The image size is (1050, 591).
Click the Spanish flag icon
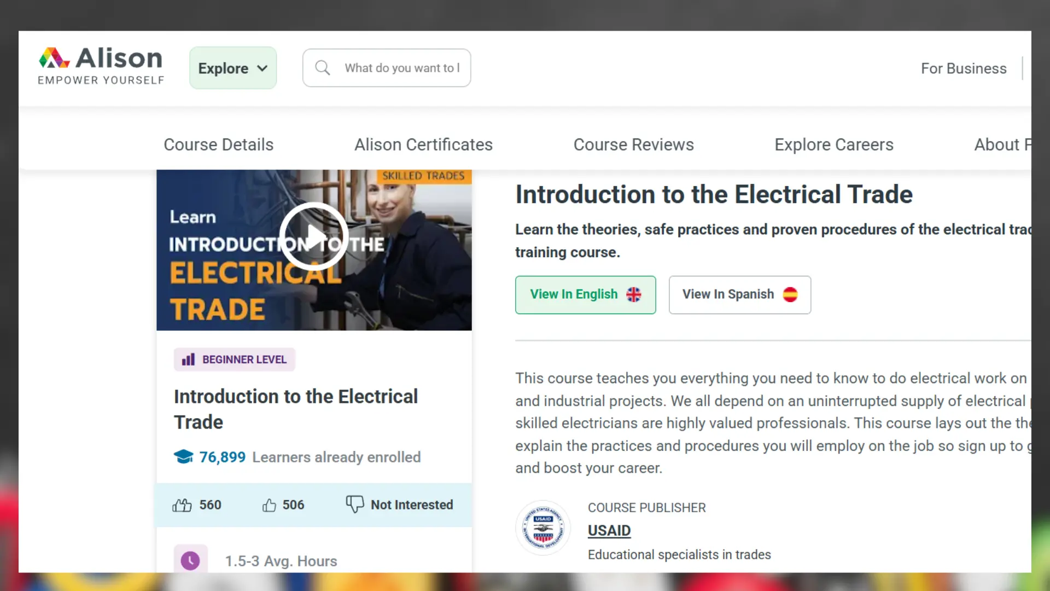click(x=790, y=294)
